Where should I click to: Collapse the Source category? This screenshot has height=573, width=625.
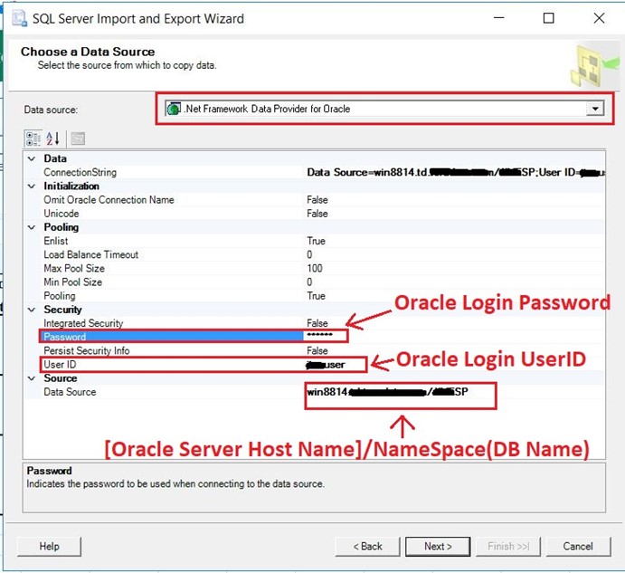pos(32,378)
